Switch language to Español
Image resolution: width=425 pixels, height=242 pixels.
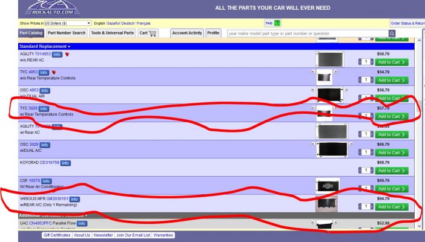coord(113,24)
